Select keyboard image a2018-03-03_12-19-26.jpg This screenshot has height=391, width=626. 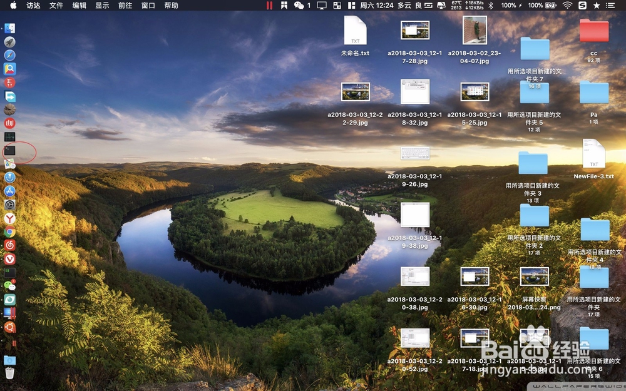[x=415, y=153]
